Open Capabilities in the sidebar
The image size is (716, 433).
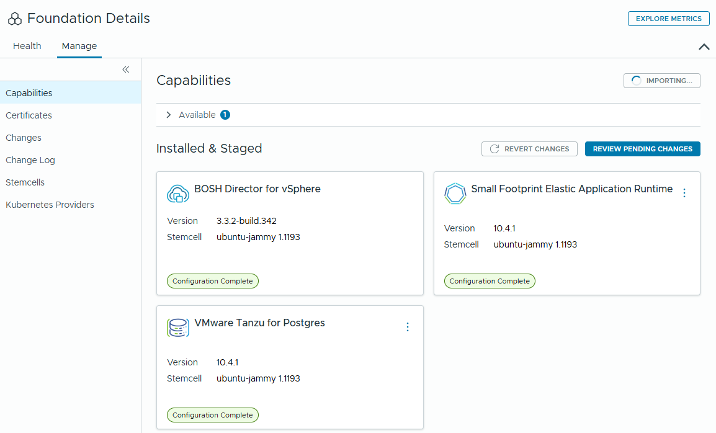click(70, 92)
